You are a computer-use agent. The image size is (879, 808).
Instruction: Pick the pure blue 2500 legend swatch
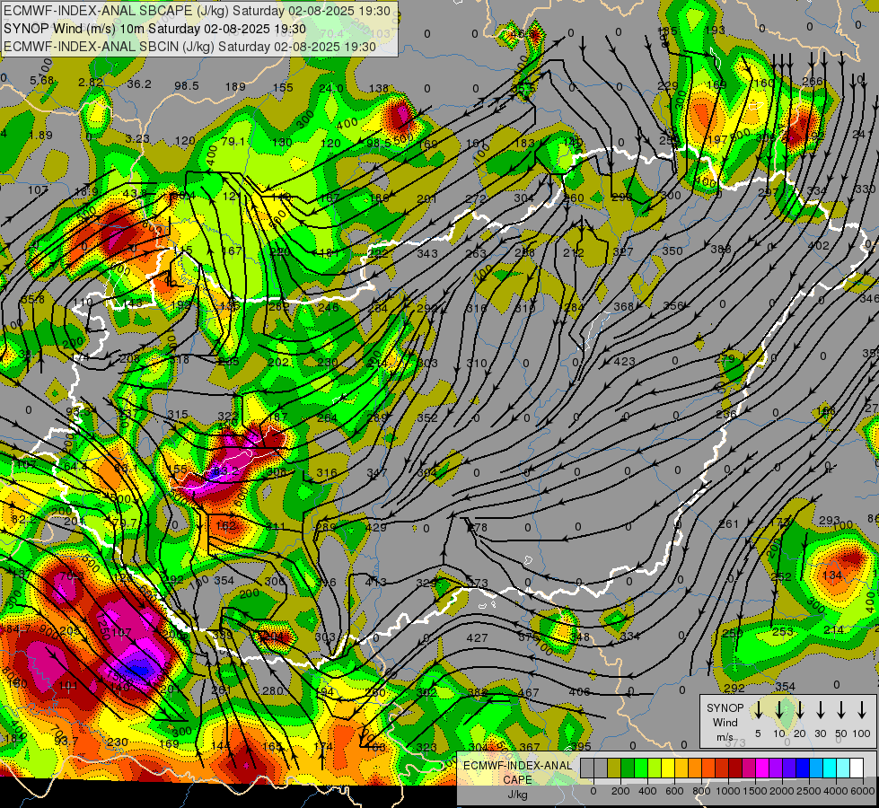click(802, 768)
